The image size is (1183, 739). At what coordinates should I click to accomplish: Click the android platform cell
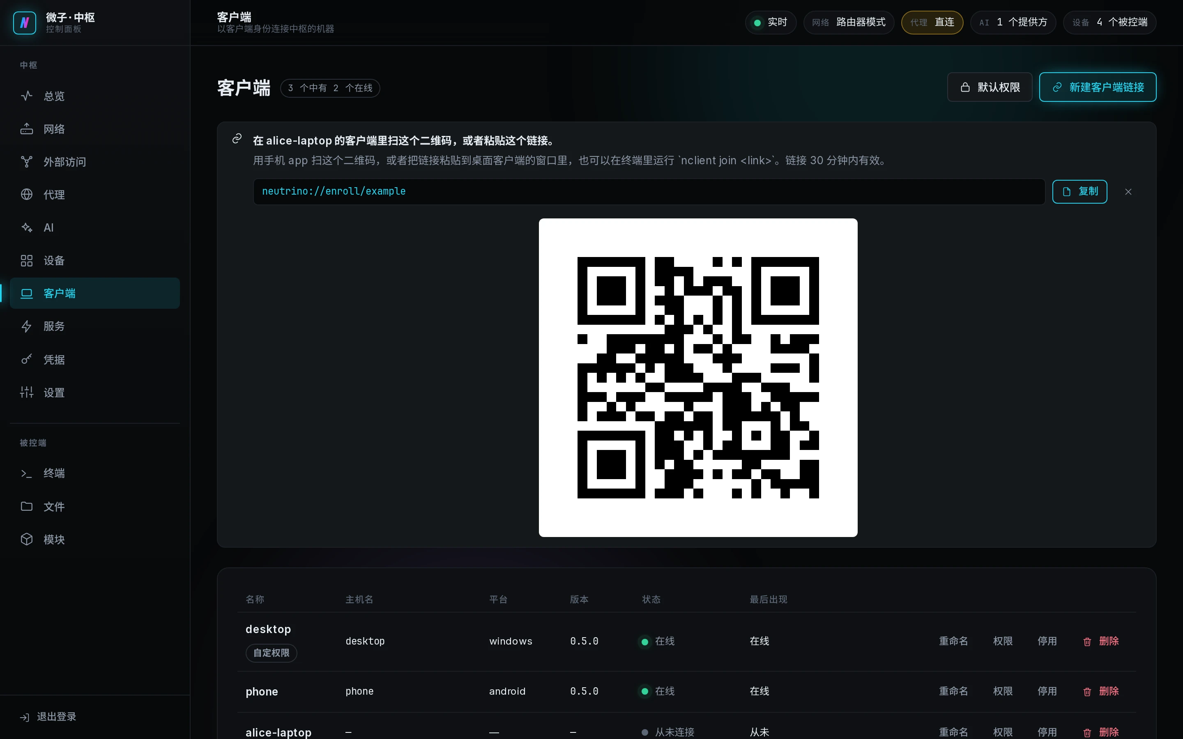507,691
